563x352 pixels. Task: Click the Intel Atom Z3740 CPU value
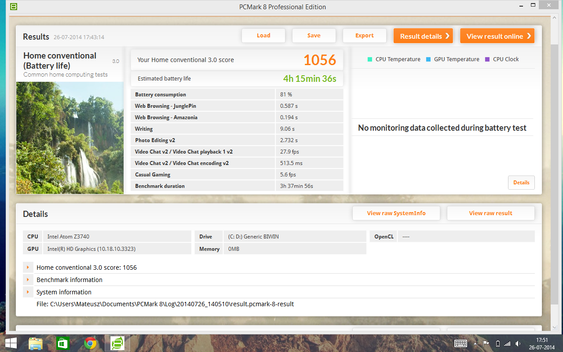pyautogui.click(x=68, y=237)
